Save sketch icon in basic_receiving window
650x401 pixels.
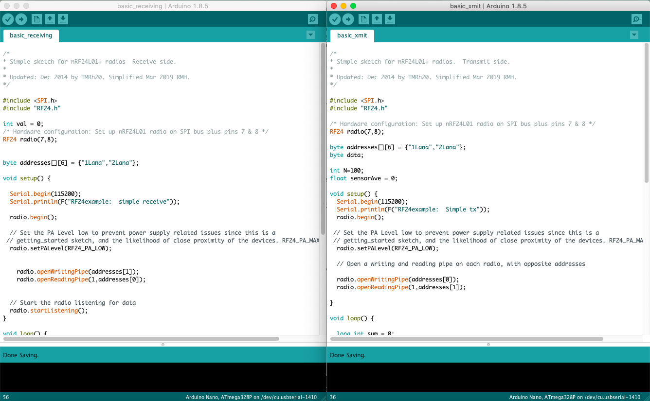(63, 19)
